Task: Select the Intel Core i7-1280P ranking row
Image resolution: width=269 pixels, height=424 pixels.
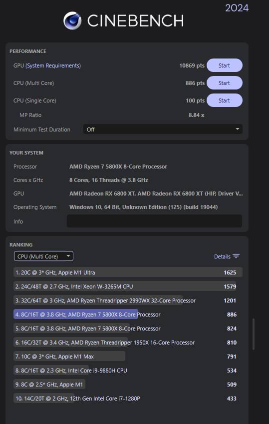Action: coord(128,398)
